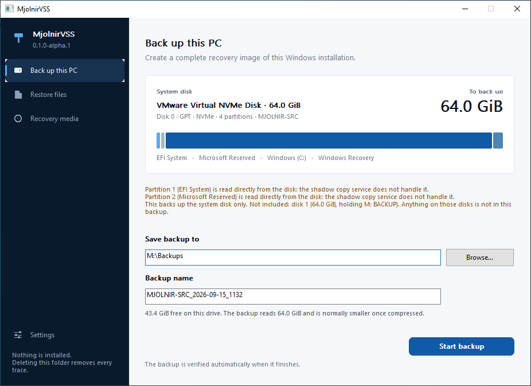Open the Back up this PC page
This screenshot has width=531, height=386.
[65, 71]
